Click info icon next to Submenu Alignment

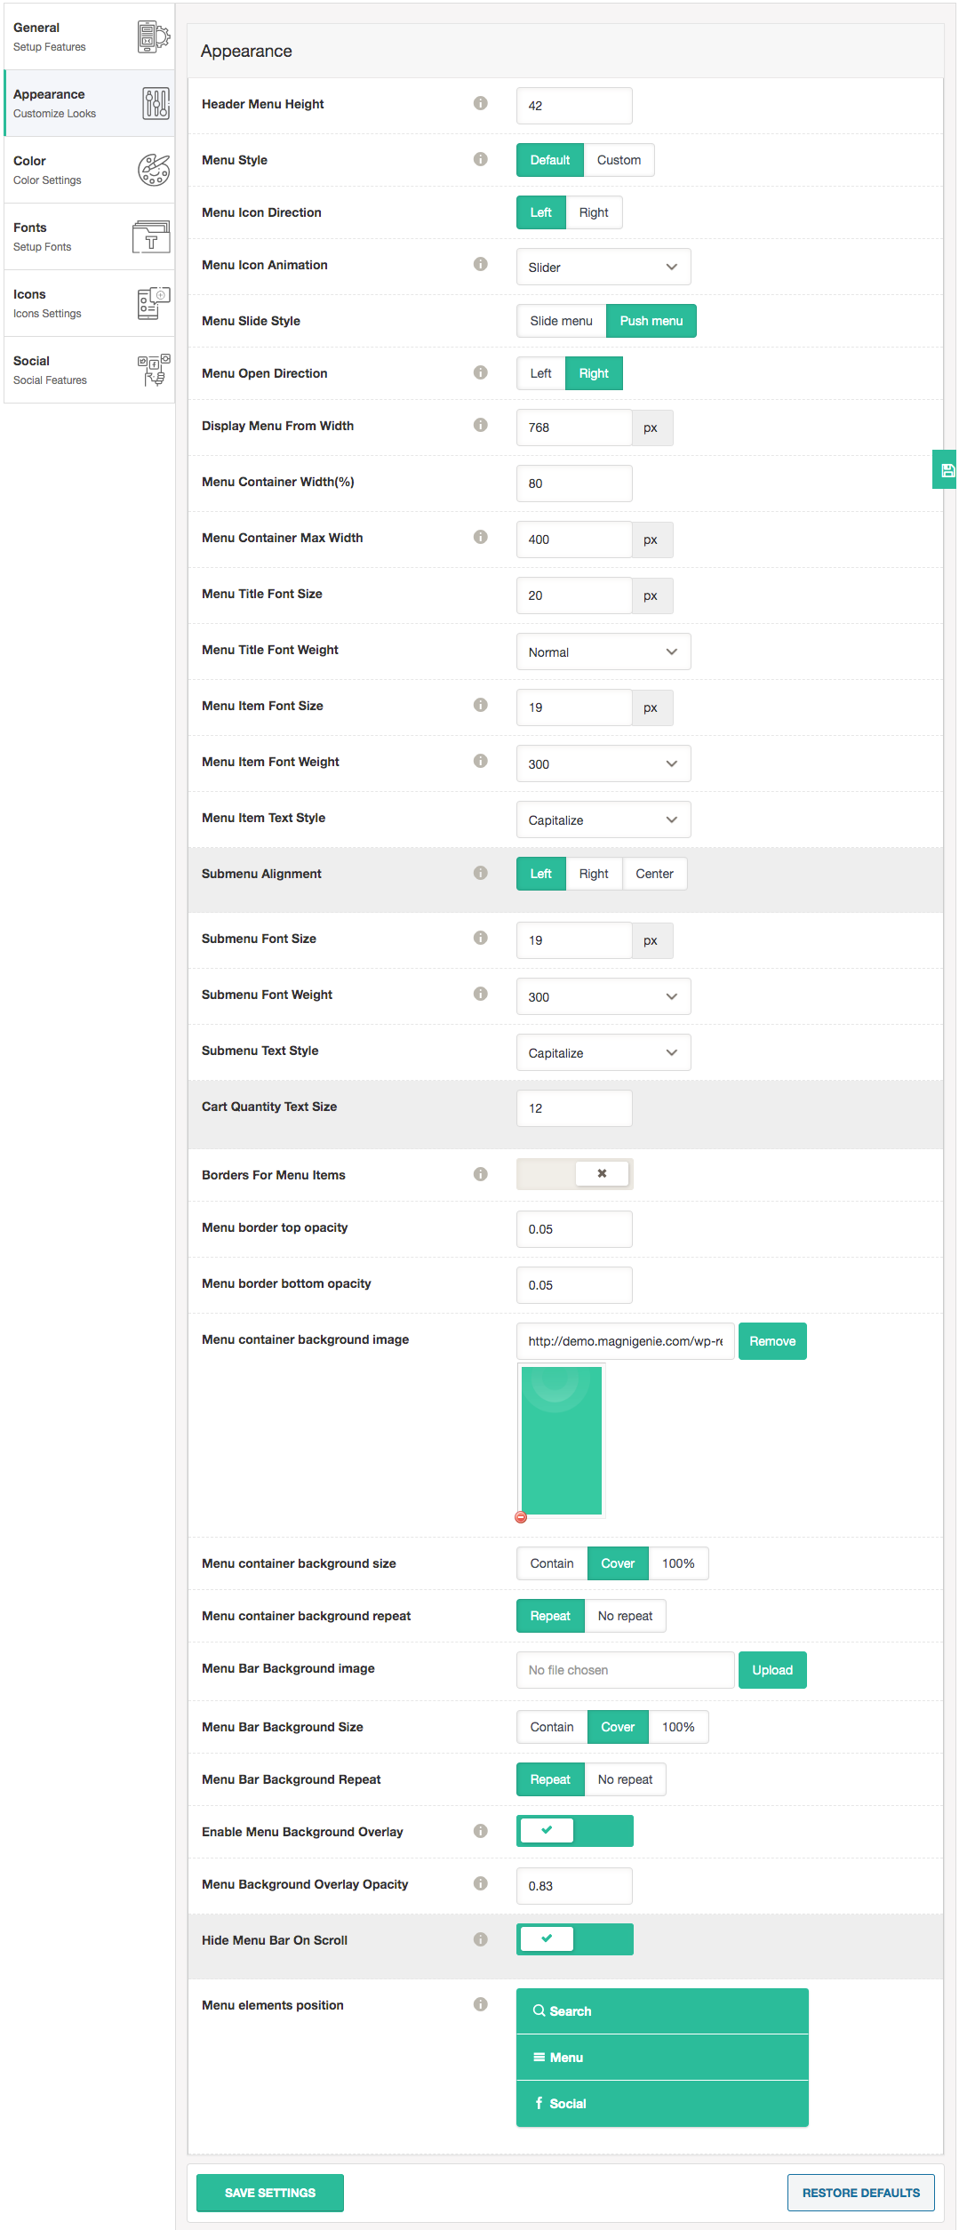coord(481,873)
